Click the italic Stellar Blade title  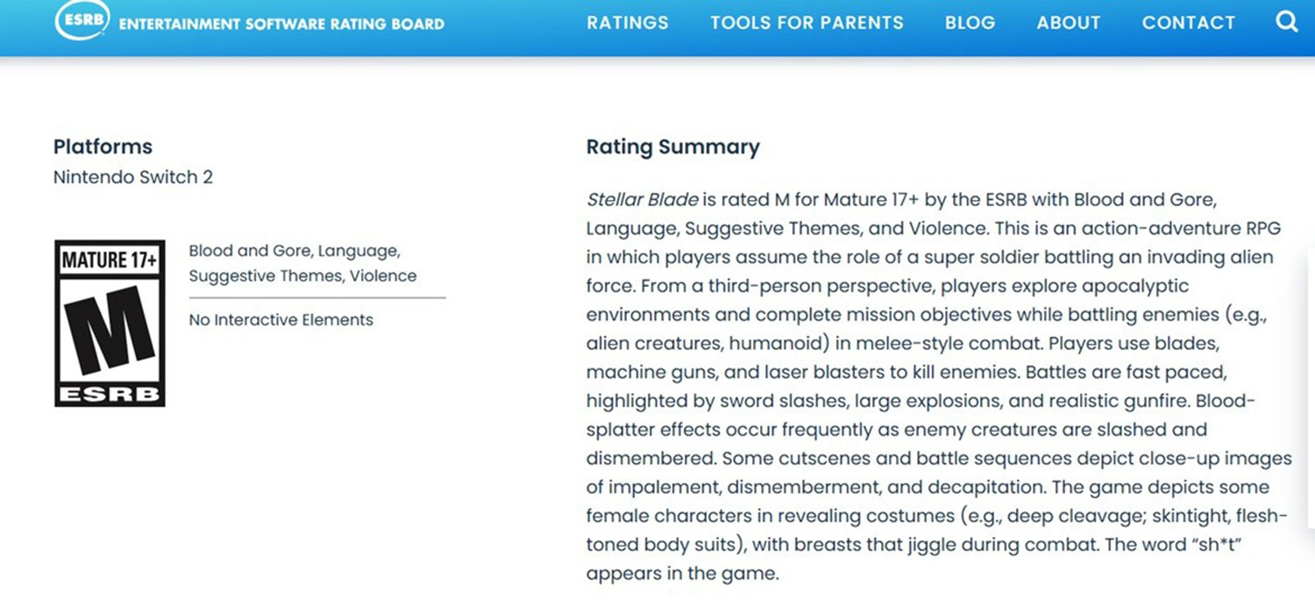coord(643,199)
